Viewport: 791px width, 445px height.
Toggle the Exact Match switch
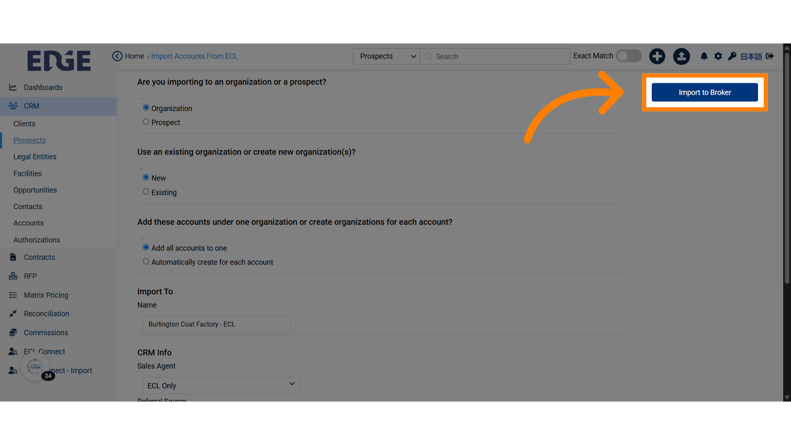(x=629, y=56)
